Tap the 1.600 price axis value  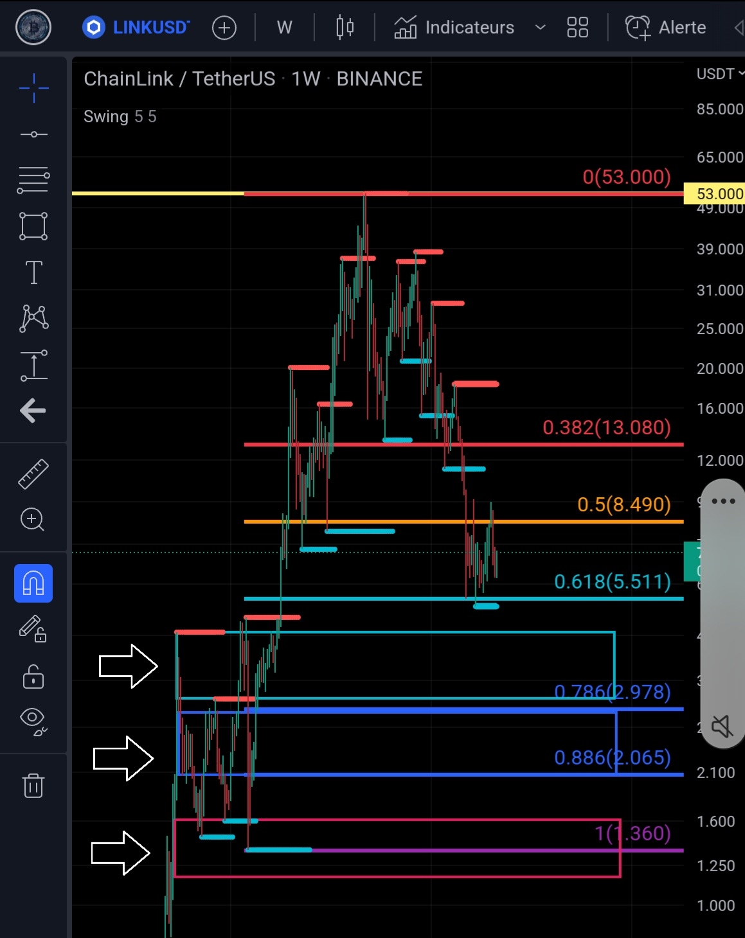point(716,822)
